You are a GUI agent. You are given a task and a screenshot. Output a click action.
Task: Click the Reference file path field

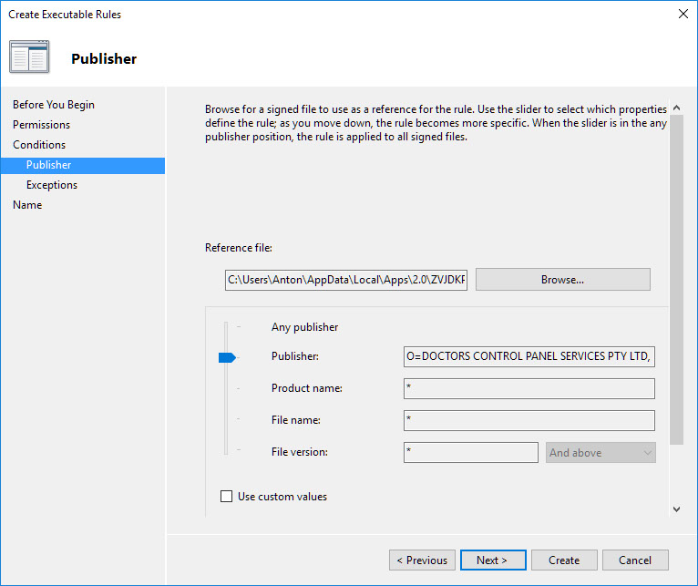tap(346, 280)
